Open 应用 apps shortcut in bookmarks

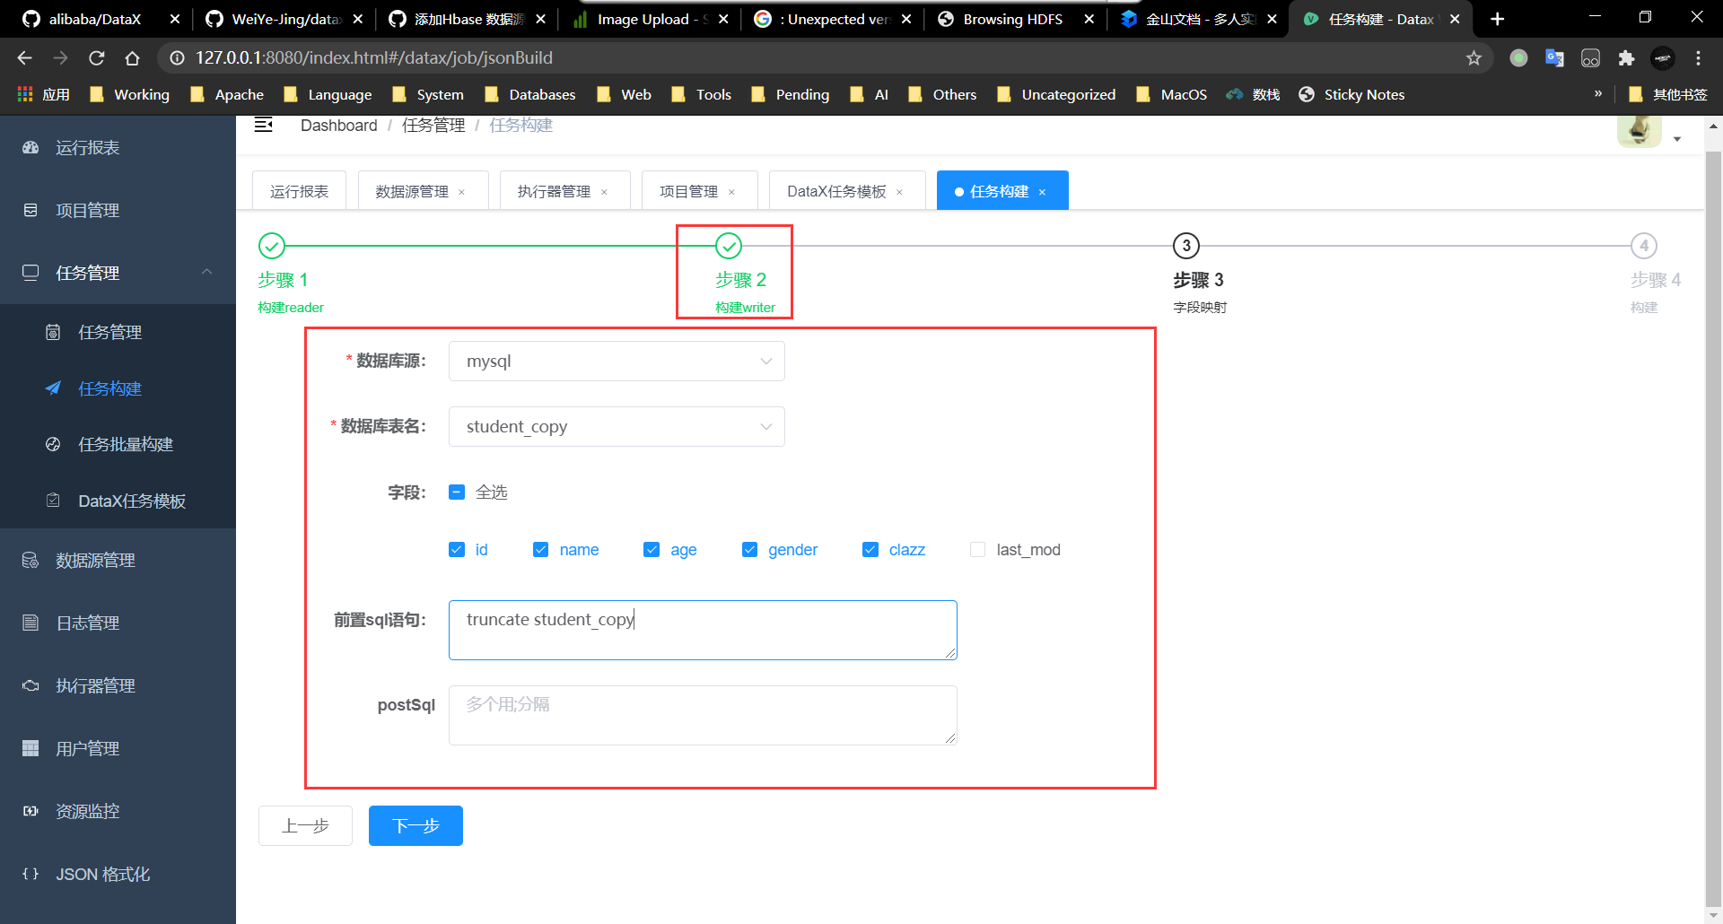pos(43,94)
